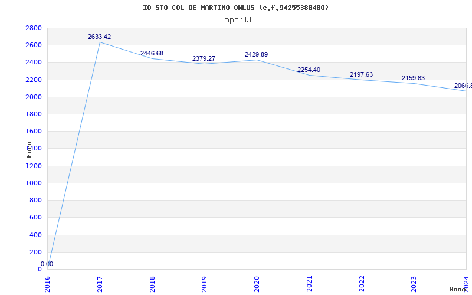472x295 pixels.
Task: Click the 2022 x-axis year tick
Action: point(362,284)
